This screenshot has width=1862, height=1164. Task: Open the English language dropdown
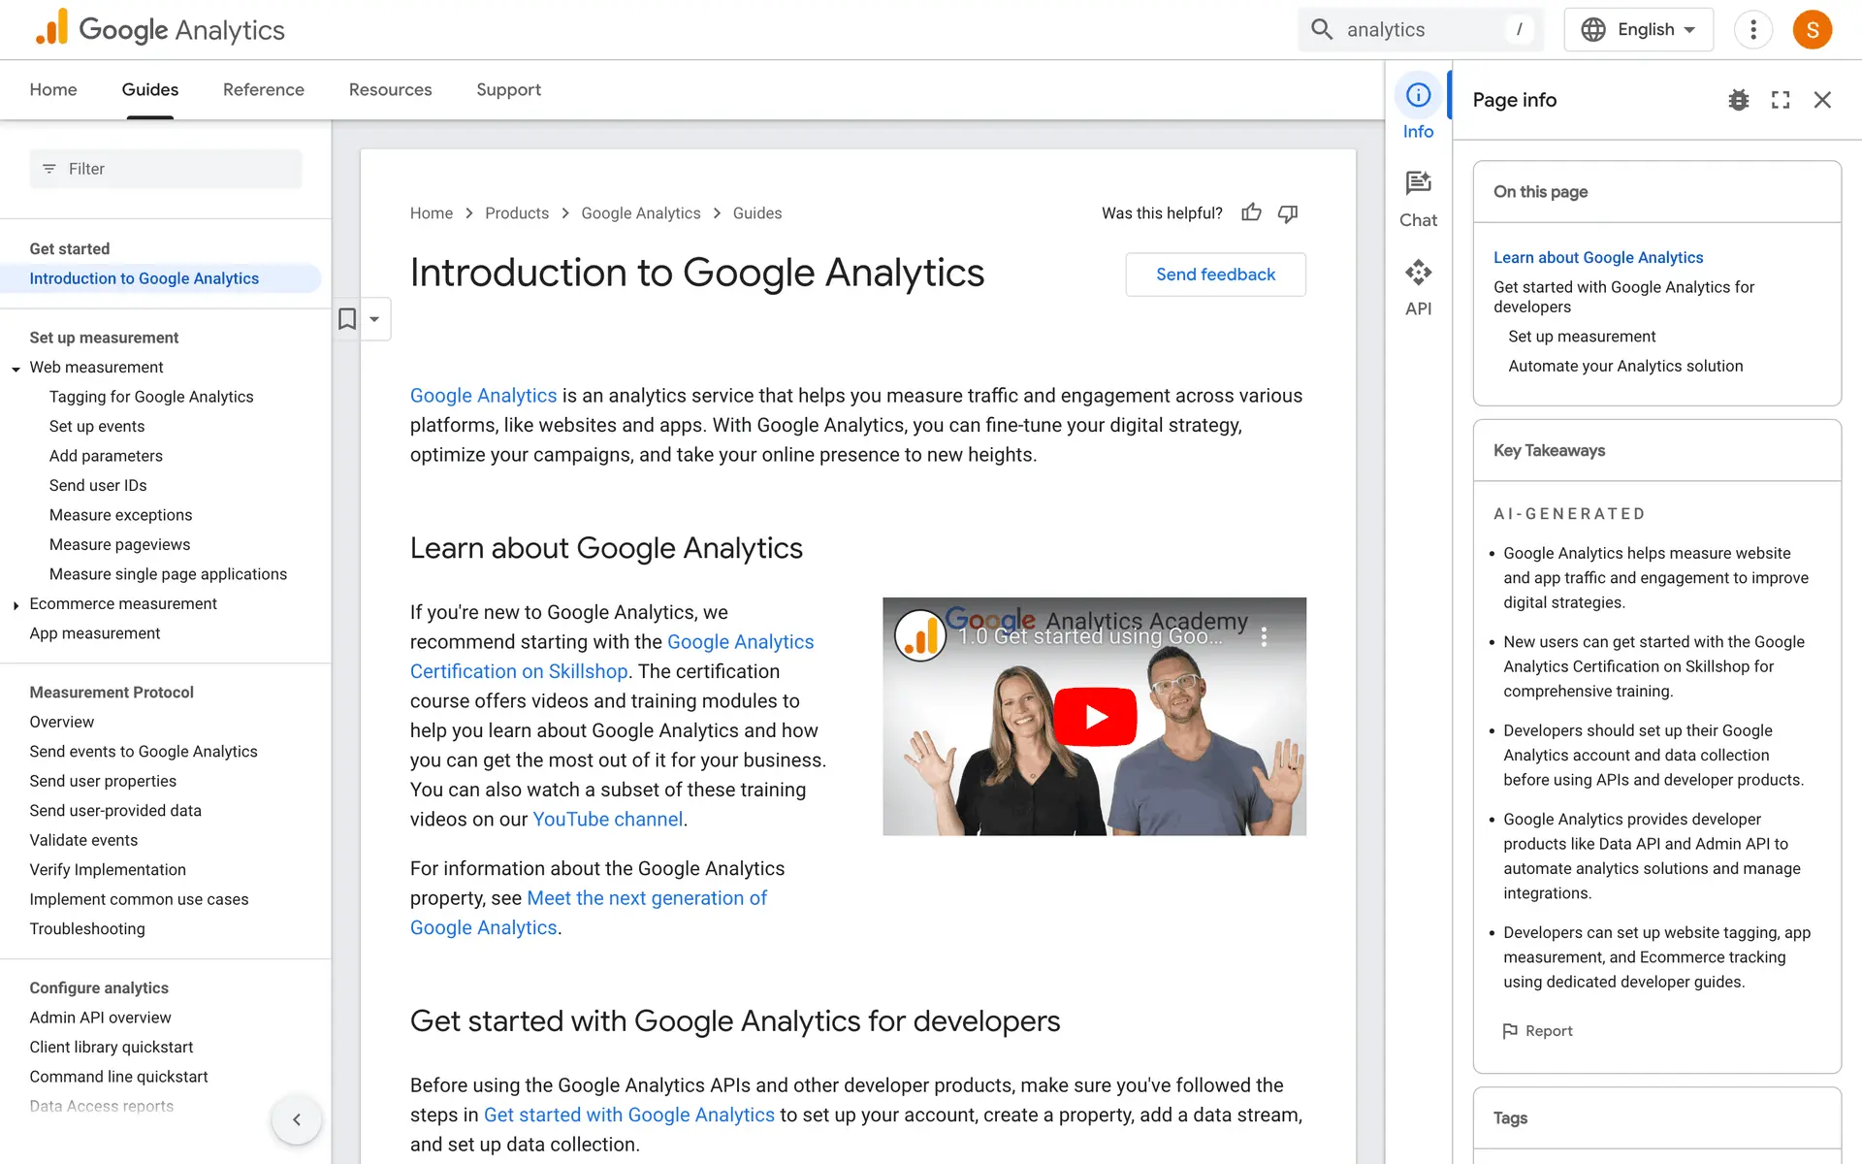click(1638, 29)
